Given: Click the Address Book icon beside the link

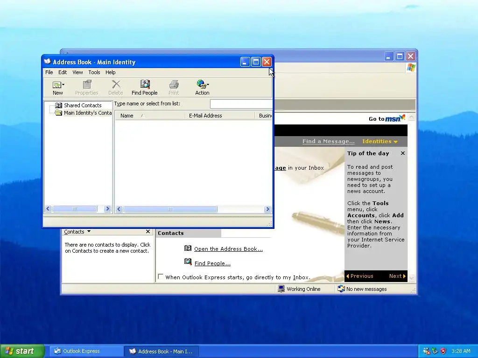Looking at the screenshot, I should [x=188, y=248].
